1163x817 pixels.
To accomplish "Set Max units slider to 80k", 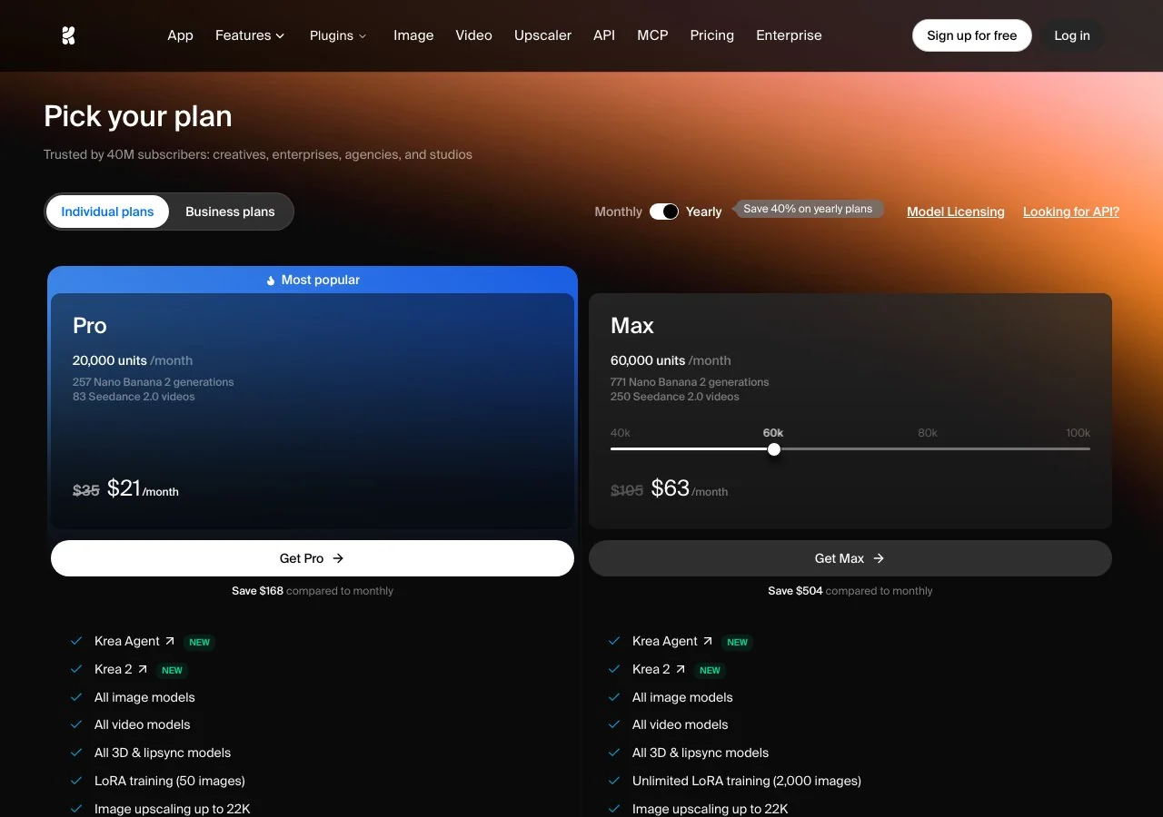I will coord(928,448).
